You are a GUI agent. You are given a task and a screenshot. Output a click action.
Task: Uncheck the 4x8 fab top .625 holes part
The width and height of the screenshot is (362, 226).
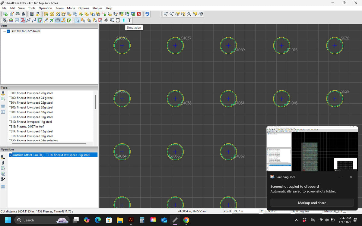(8, 31)
